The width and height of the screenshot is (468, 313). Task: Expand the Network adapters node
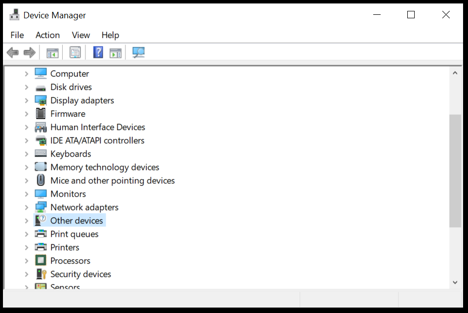tap(27, 207)
